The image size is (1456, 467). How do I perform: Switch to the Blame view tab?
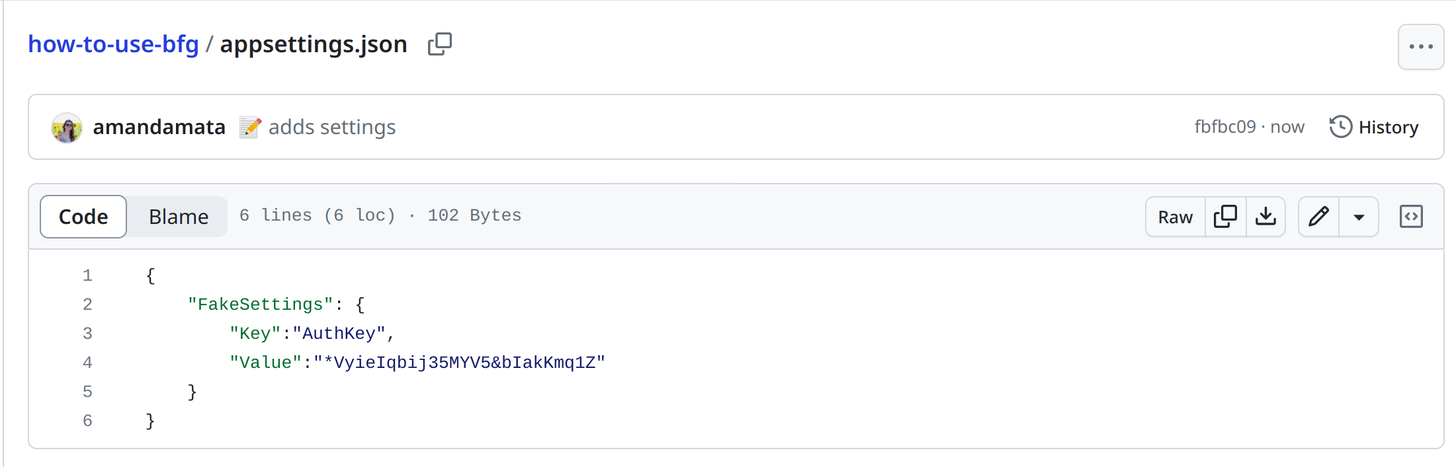(178, 217)
